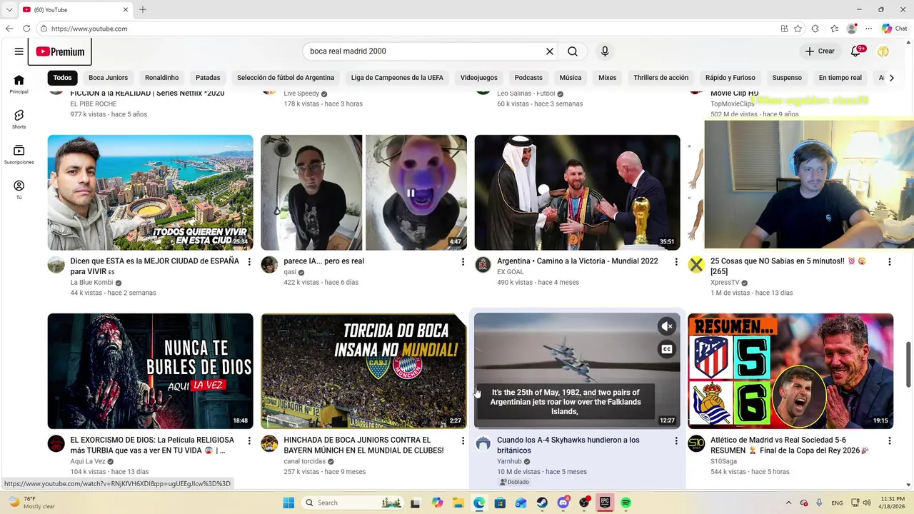Start voice search with the microphone icon
Viewport: 914px width, 514px height.
tap(605, 51)
